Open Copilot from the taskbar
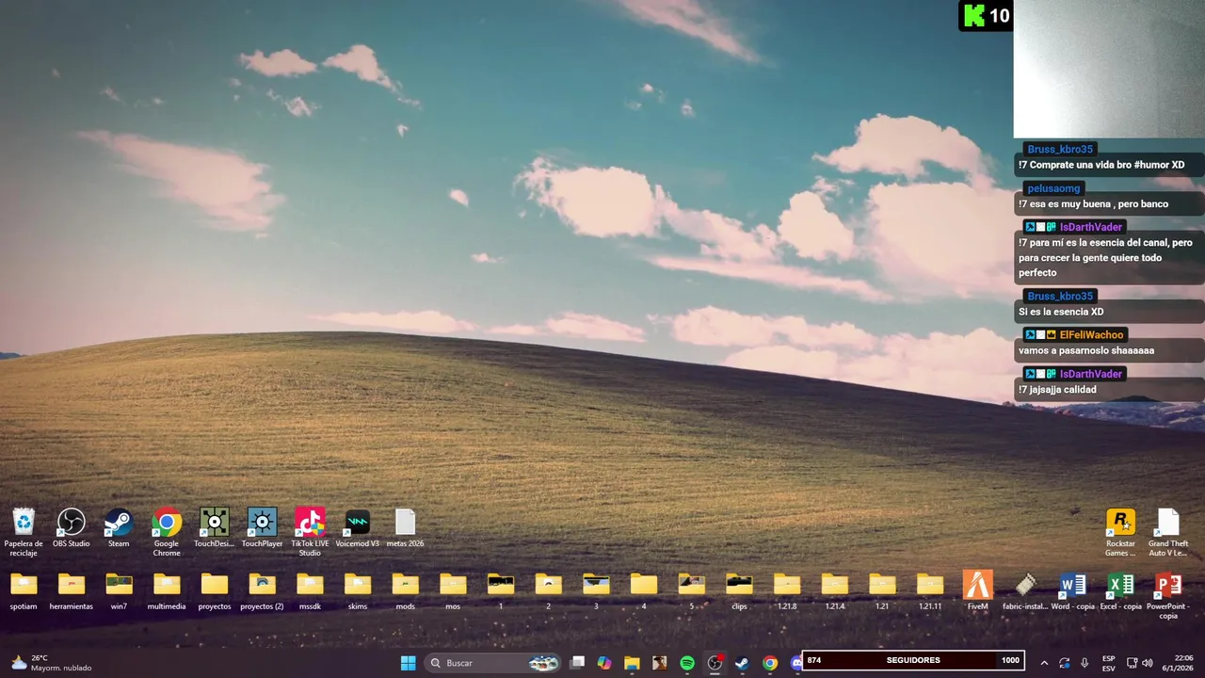The width and height of the screenshot is (1205, 678). [604, 663]
